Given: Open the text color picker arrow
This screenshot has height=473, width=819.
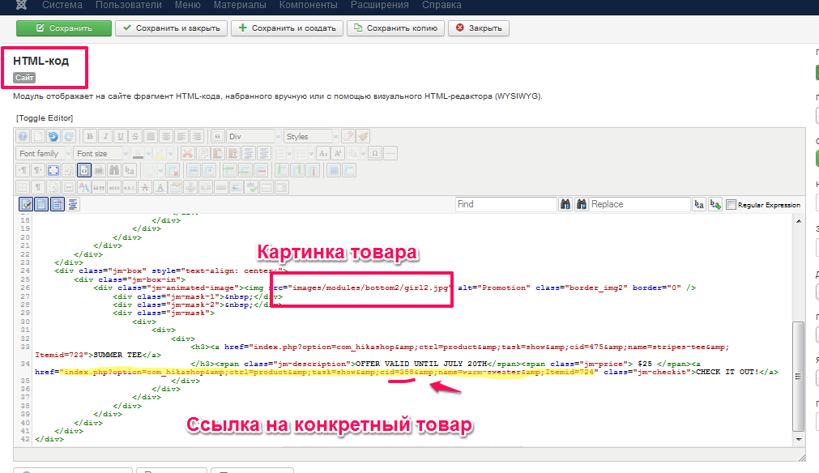Looking at the screenshot, I should (x=147, y=153).
